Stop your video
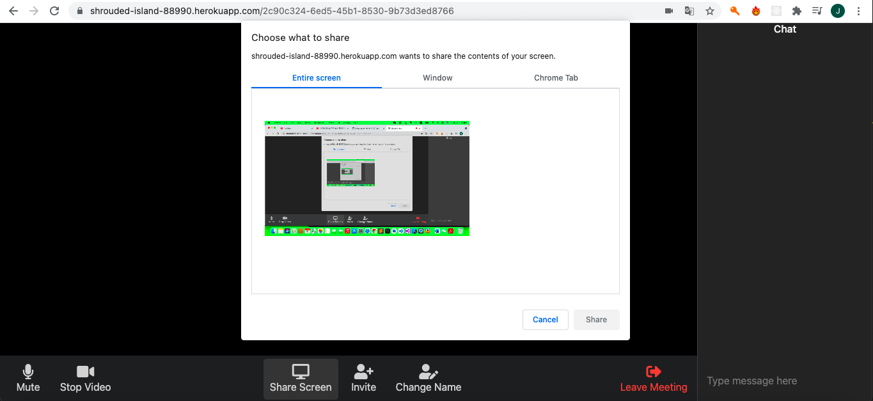The image size is (873, 401). [x=85, y=372]
